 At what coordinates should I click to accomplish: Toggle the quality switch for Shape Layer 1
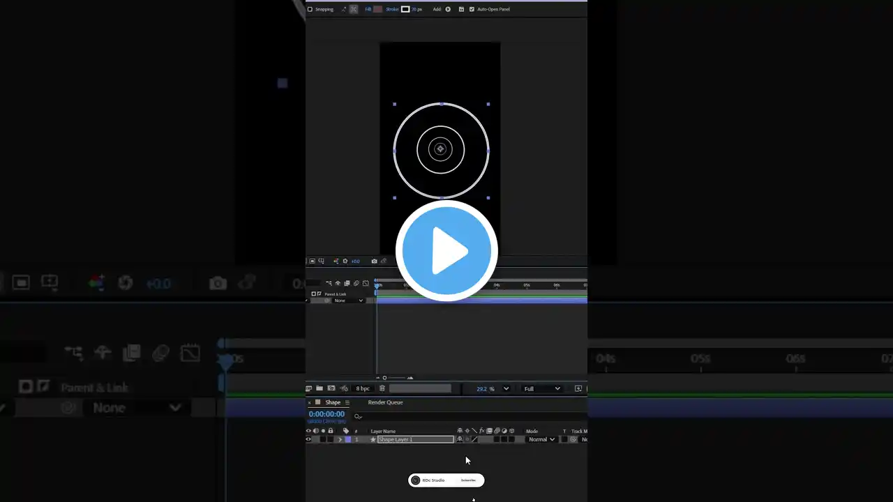click(x=474, y=439)
